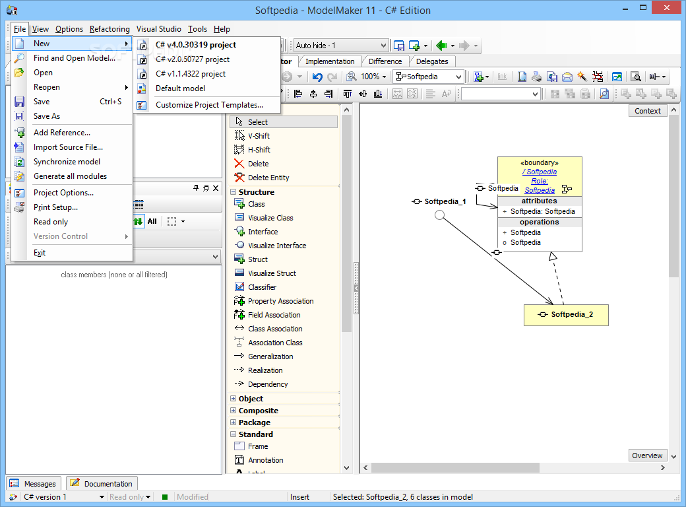Open the C# version 1 dropdown
The height and width of the screenshot is (507, 686).
click(102, 497)
